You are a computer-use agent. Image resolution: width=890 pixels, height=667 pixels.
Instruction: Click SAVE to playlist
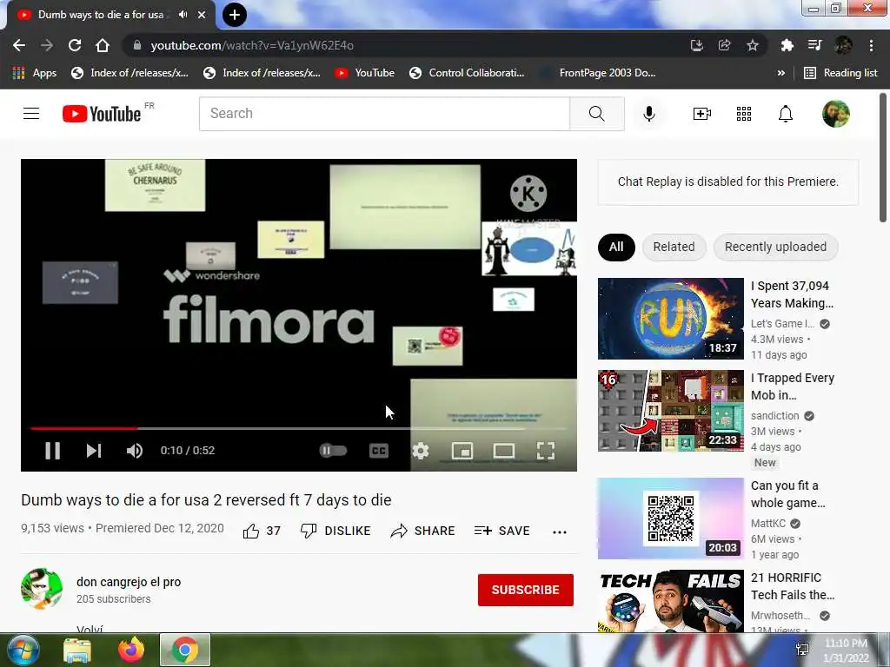pos(501,531)
